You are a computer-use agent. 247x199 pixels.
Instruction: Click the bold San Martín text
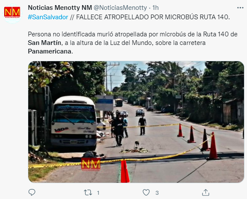45,43
